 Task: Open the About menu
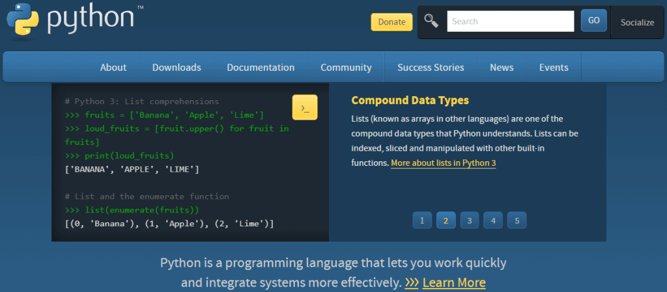tap(113, 68)
